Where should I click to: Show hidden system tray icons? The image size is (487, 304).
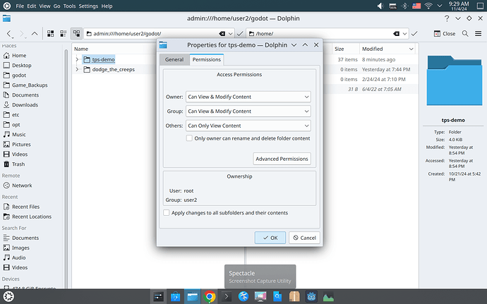[440, 6]
